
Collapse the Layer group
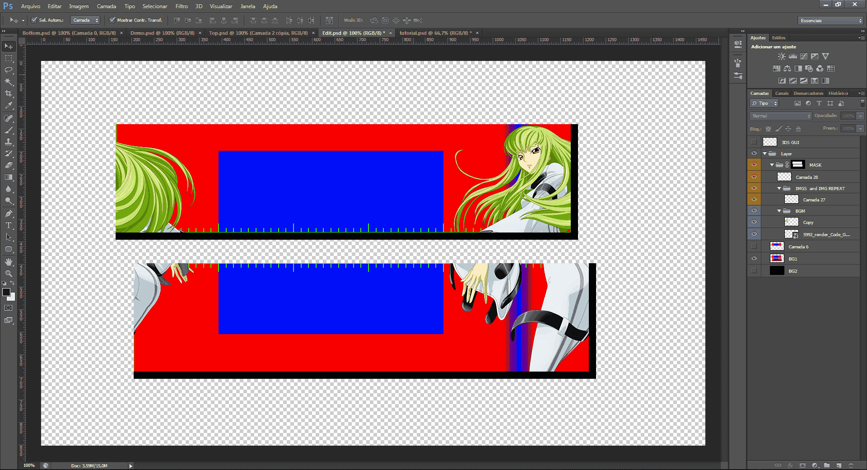pos(765,154)
